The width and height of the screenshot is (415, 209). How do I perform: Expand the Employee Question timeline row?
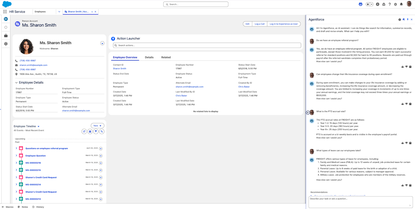tap(16, 156)
